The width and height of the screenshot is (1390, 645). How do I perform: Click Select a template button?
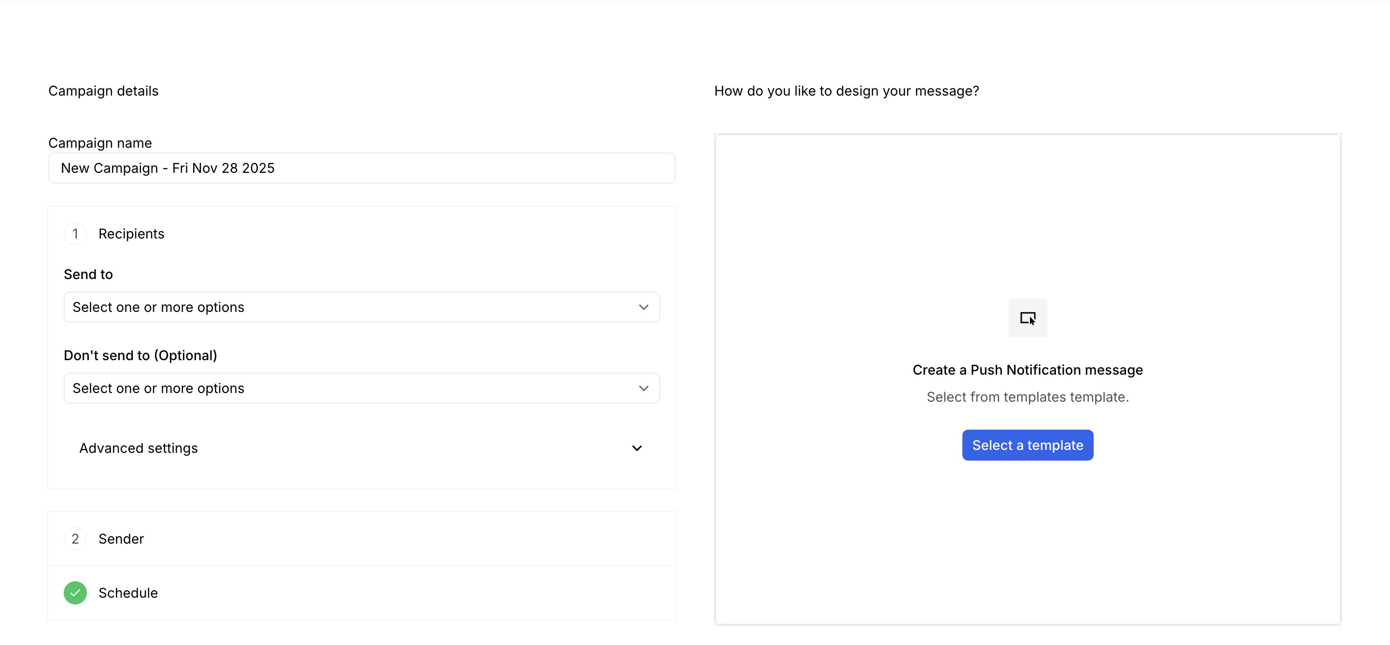pyautogui.click(x=1028, y=445)
